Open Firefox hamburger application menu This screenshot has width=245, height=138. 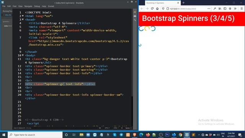pyautogui.click(x=242, y=9)
